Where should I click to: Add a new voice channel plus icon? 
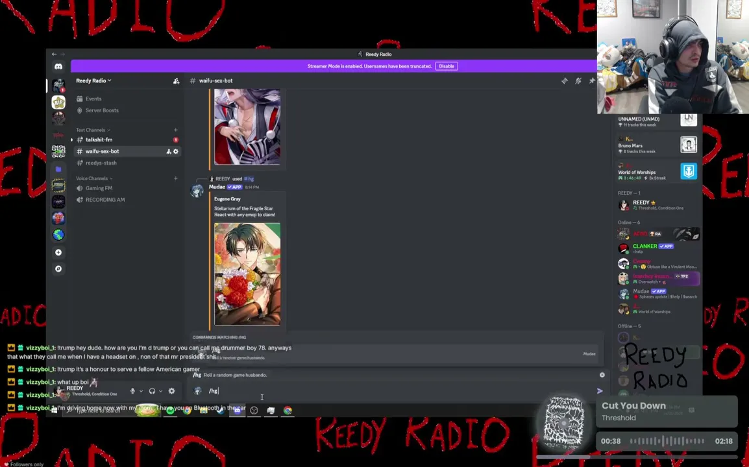click(x=175, y=178)
